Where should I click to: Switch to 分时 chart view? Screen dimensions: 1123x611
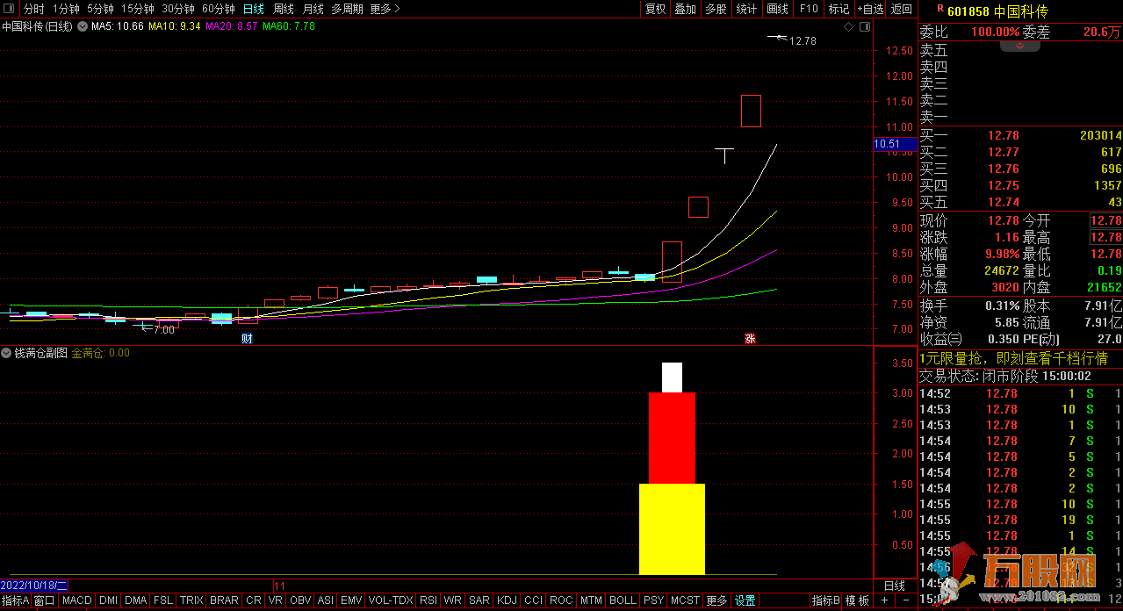34,9
